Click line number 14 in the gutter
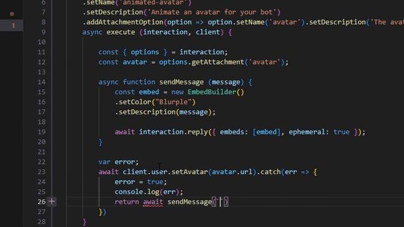This screenshot has height=227, width=404. 42,82
